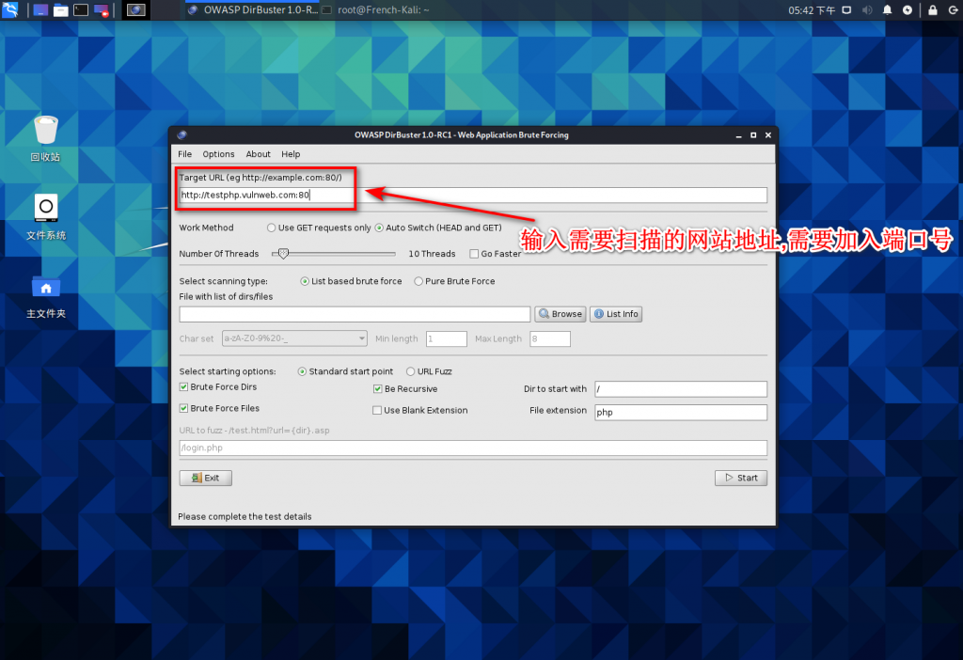This screenshot has height=660, width=963.
Task: Open the power manager lightning icon
Action: coord(908,9)
